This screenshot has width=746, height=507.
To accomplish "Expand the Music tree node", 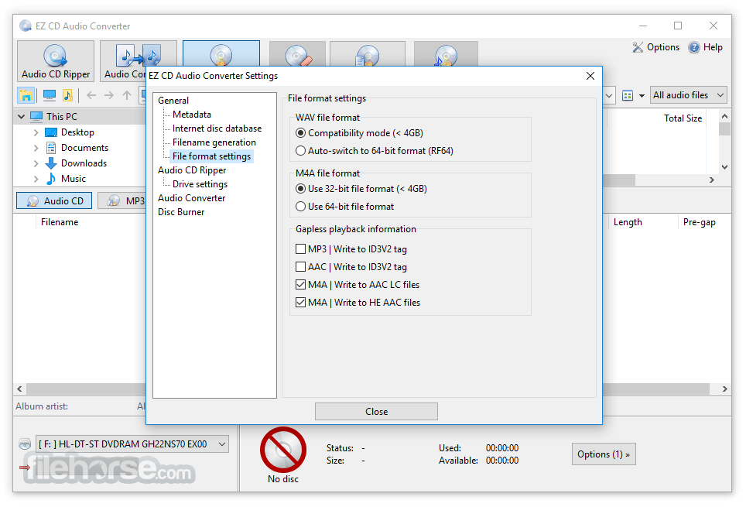I will tap(36, 179).
